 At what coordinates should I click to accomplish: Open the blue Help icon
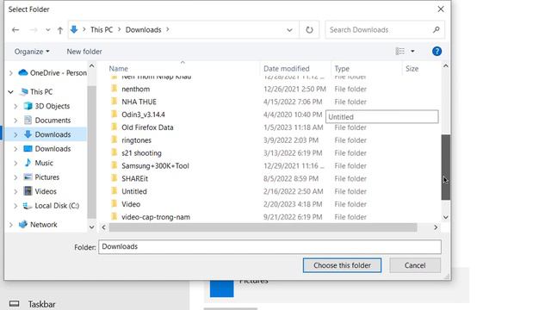[436, 52]
